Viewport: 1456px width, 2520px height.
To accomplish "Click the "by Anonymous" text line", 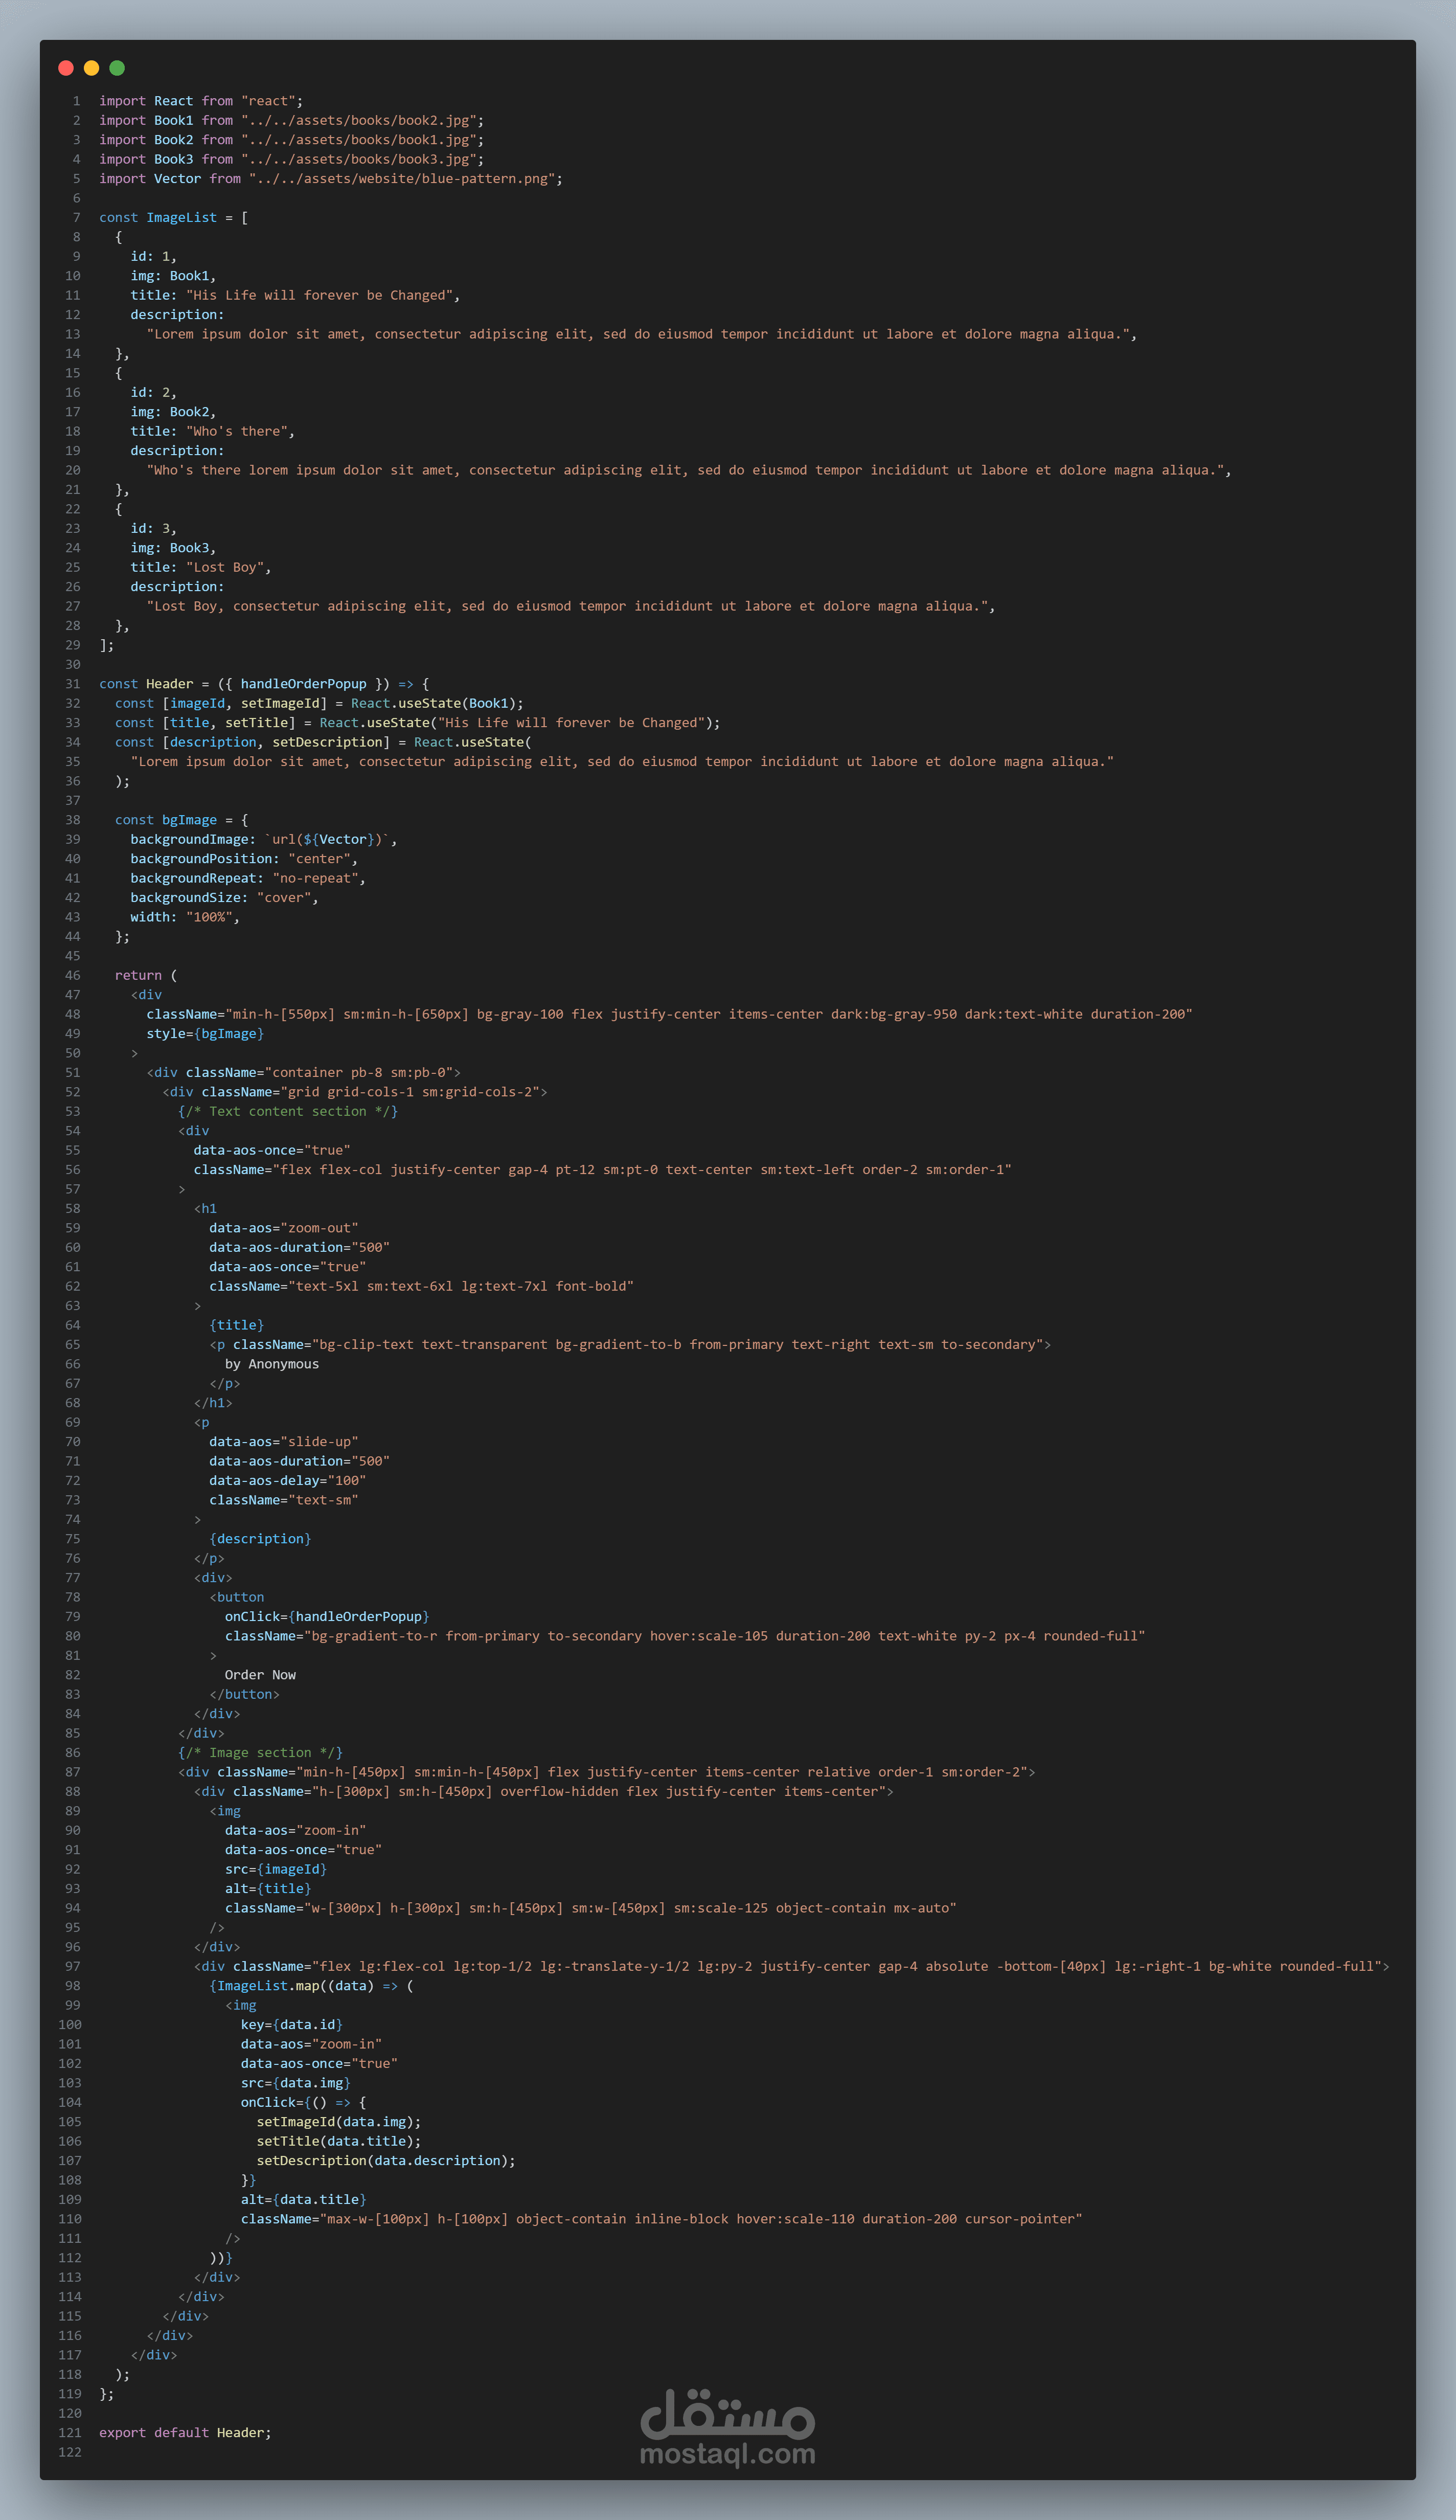I will click(272, 1364).
